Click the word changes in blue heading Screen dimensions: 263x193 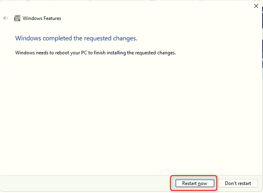[x=125, y=38]
